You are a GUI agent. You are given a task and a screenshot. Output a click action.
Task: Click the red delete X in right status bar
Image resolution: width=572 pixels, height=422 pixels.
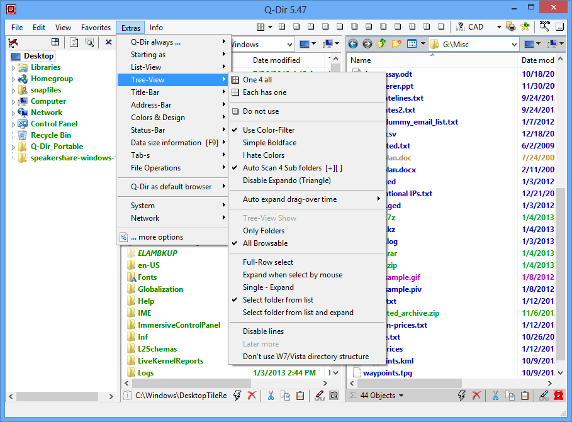pyautogui.click(x=476, y=396)
